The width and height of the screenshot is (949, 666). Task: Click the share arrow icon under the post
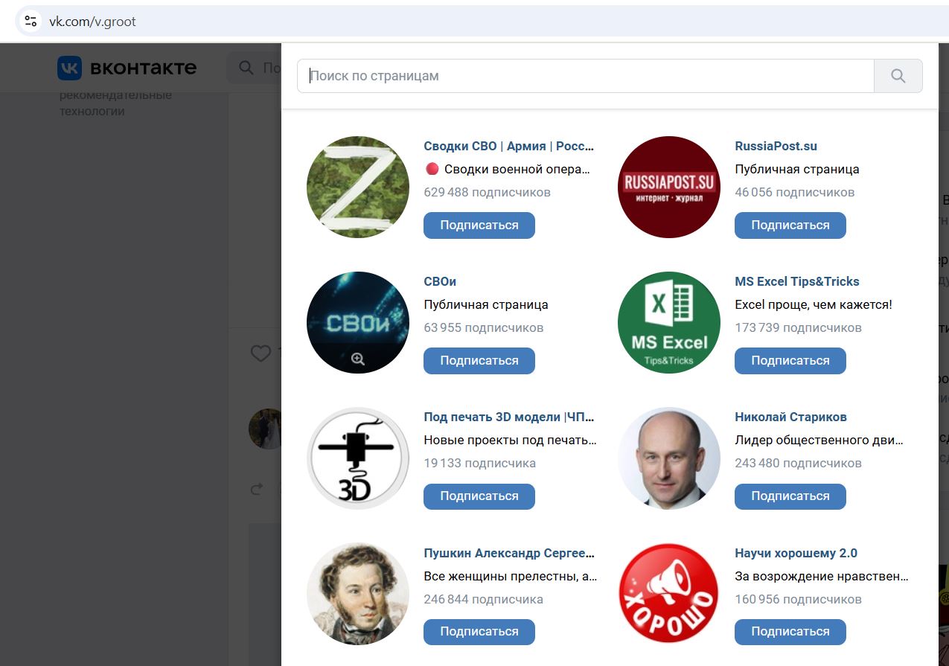point(257,489)
